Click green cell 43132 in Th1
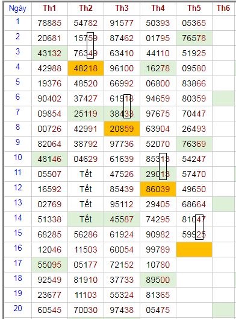The height and width of the screenshot is (319, 236). tap(49, 53)
